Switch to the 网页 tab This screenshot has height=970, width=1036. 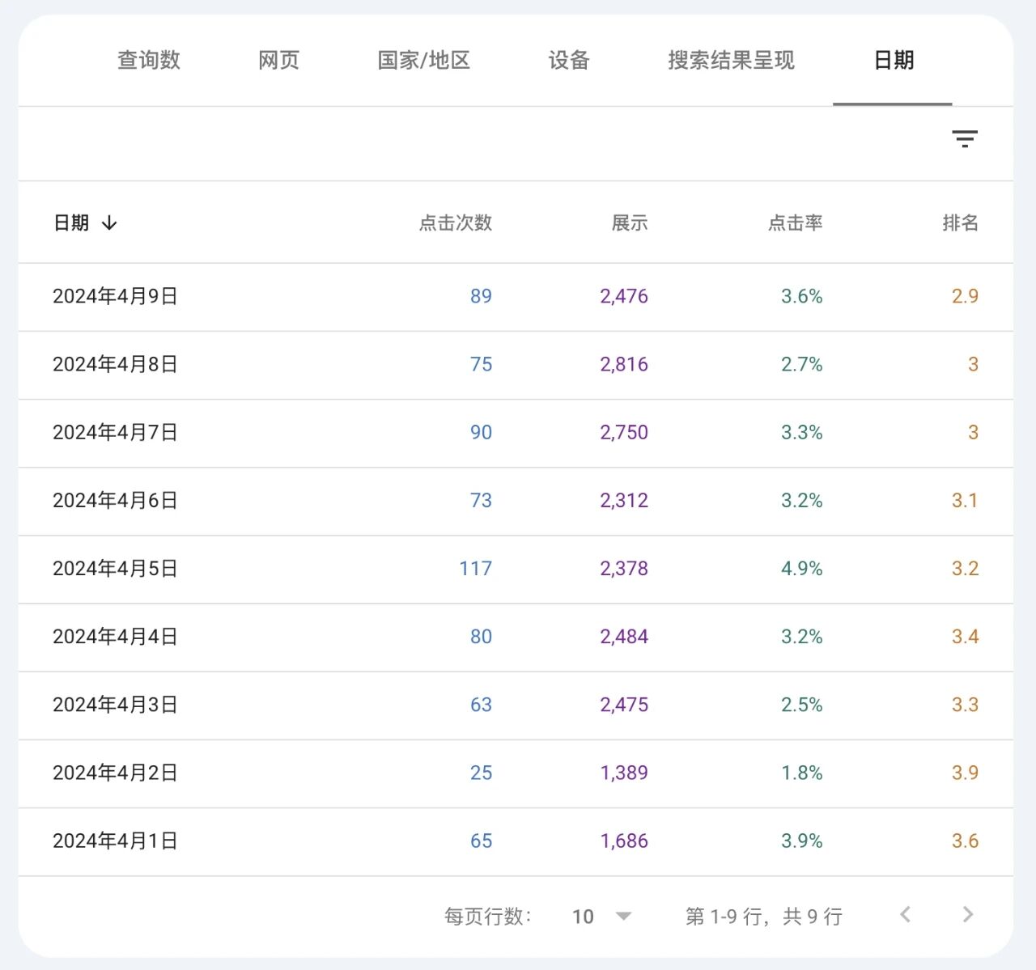coord(279,61)
